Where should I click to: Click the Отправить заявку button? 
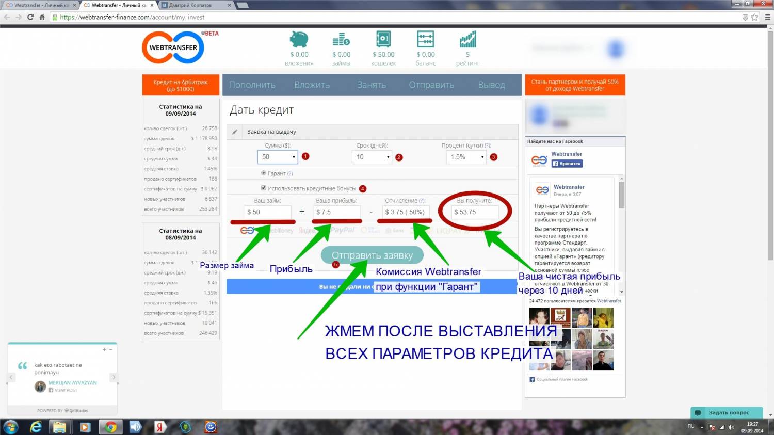tap(372, 255)
